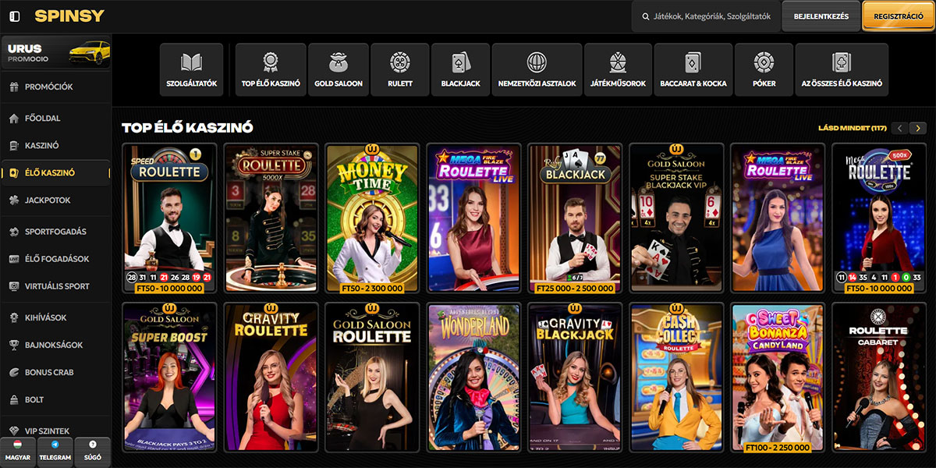Open the SÚGÓ help icon
Image resolution: width=936 pixels, height=468 pixels.
point(92,452)
